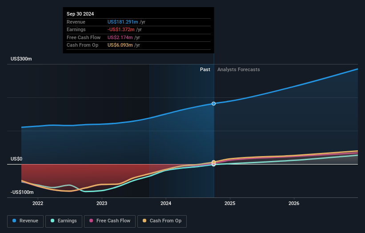Screen dimensions: 365x233
Task: Click the US$181.291m revenue value
Action: [x=123, y=22]
